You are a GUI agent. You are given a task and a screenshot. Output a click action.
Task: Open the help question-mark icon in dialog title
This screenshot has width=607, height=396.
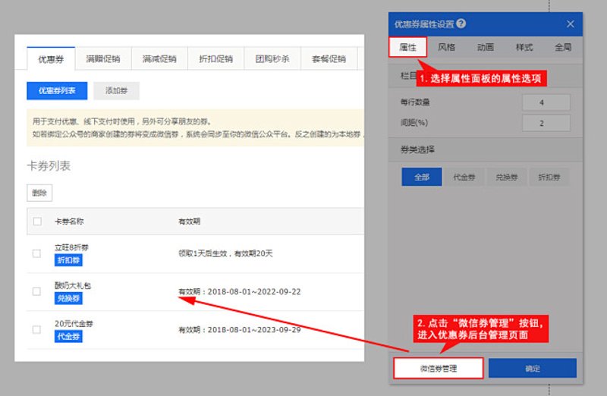tap(461, 24)
